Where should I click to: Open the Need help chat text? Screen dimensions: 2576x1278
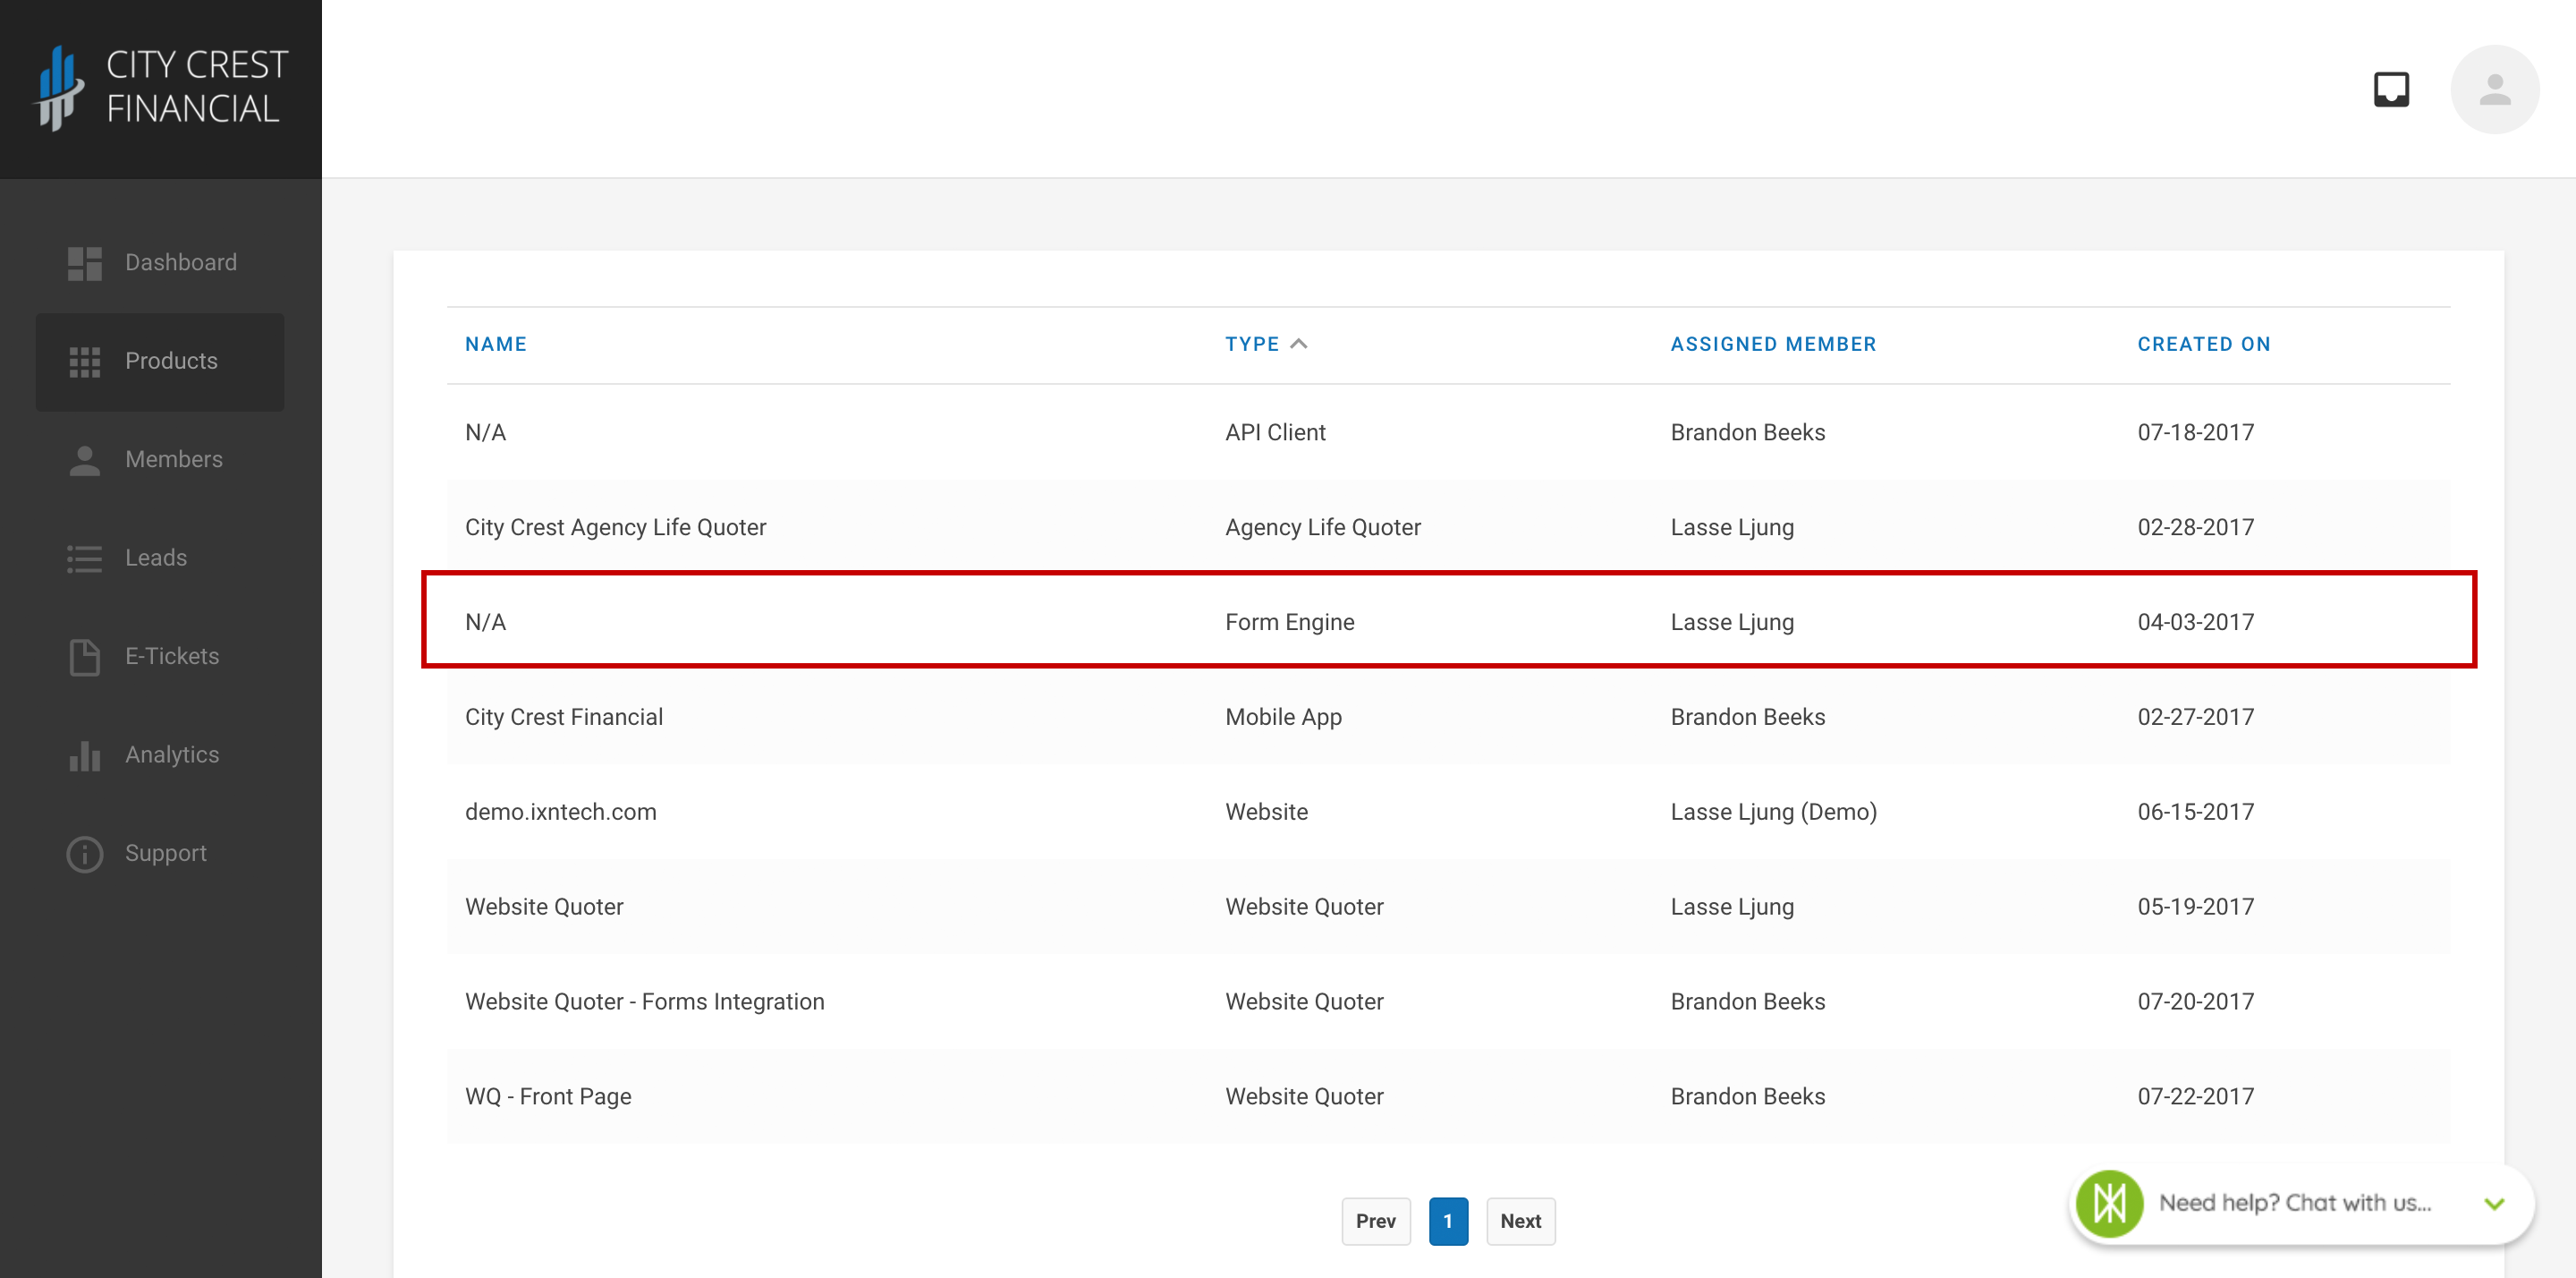point(2294,1203)
